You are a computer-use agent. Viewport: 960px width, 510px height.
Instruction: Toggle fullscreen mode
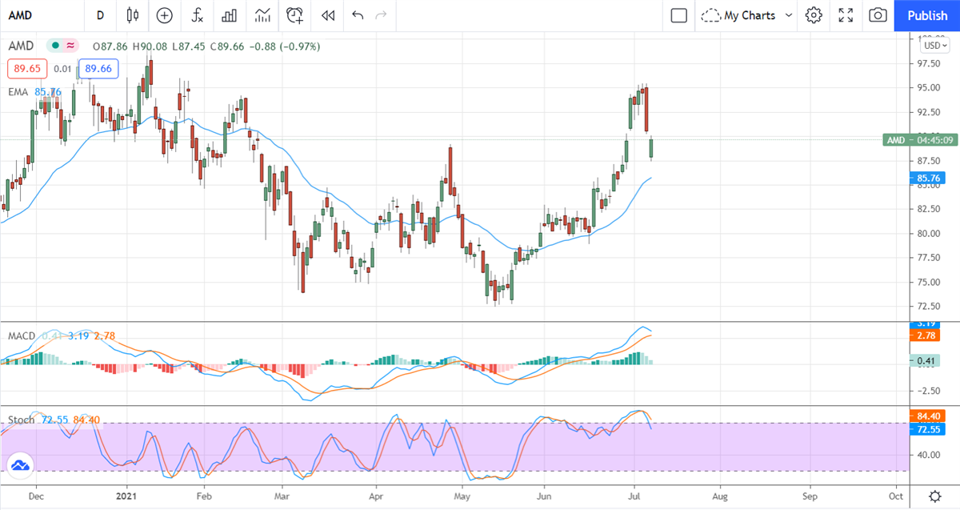846,15
